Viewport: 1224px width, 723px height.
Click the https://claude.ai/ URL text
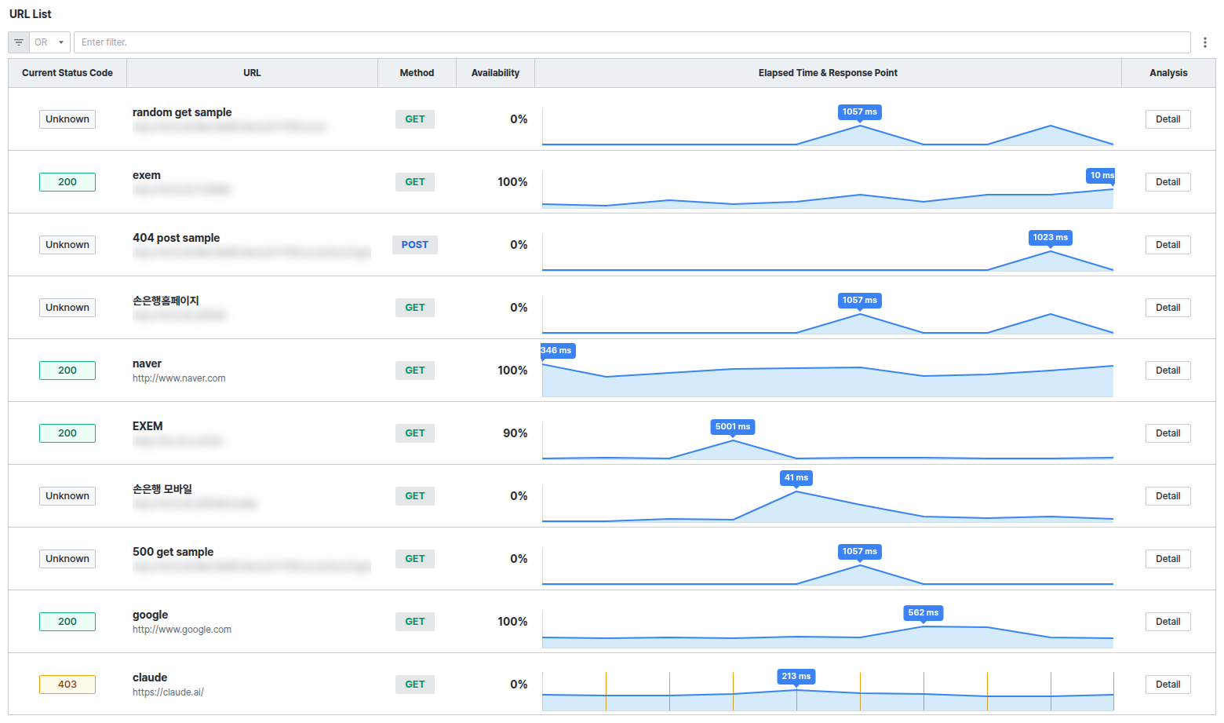168,692
